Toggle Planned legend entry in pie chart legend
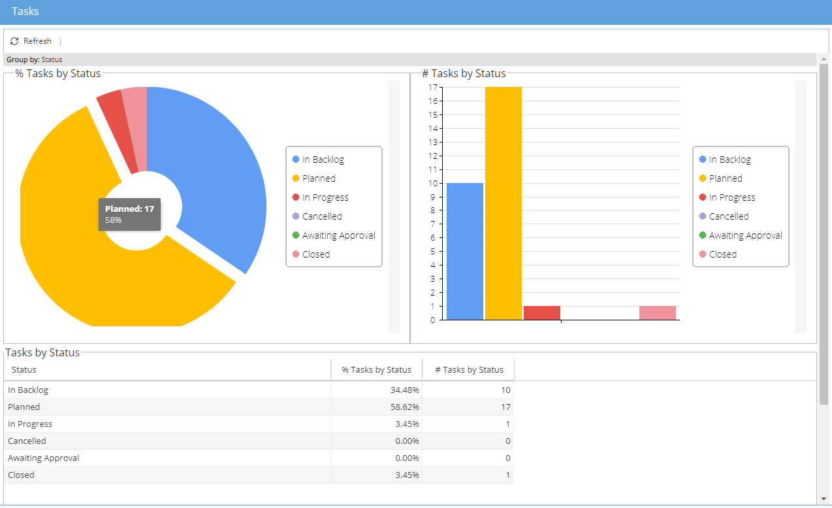 pos(314,178)
